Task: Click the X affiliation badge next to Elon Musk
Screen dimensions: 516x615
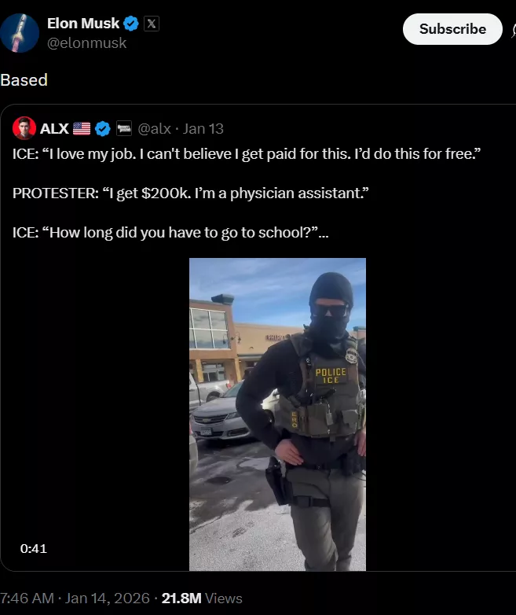Action: 152,24
